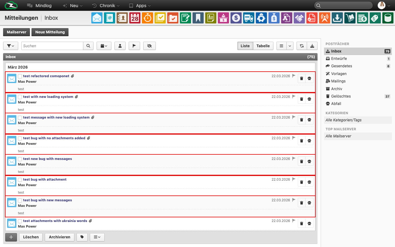The height and width of the screenshot is (247, 395).
Task: Click Neue Mitteilung button
Action: click(x=50, y=32)
